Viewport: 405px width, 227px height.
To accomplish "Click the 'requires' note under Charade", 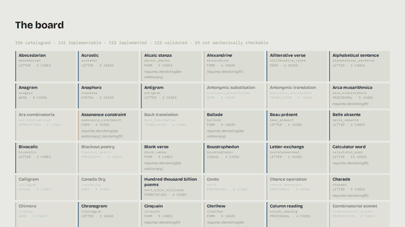I will coord(351,195).
